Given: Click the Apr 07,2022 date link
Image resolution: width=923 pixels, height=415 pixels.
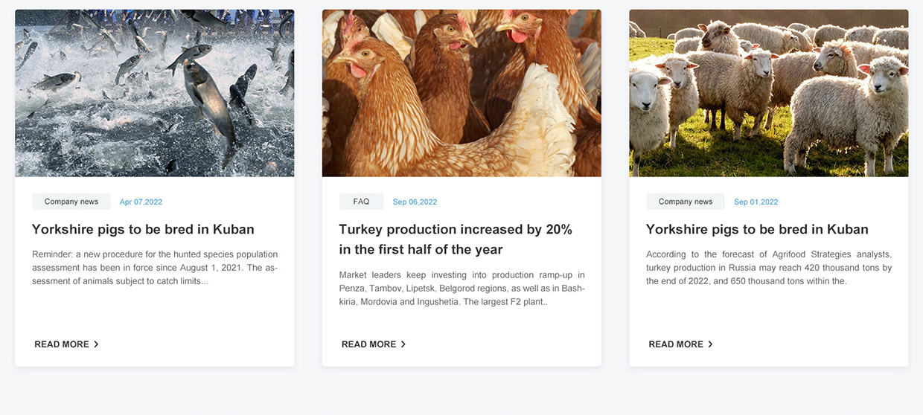Looking at the screenshot, I should point(141,202).
